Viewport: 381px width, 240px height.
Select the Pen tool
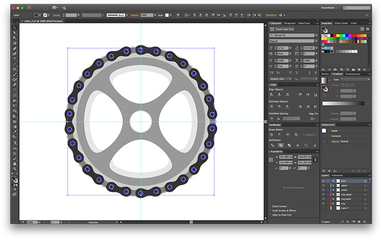point(14,49)
